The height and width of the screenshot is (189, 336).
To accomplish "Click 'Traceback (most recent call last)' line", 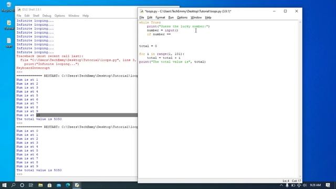I will coord(50,56).
